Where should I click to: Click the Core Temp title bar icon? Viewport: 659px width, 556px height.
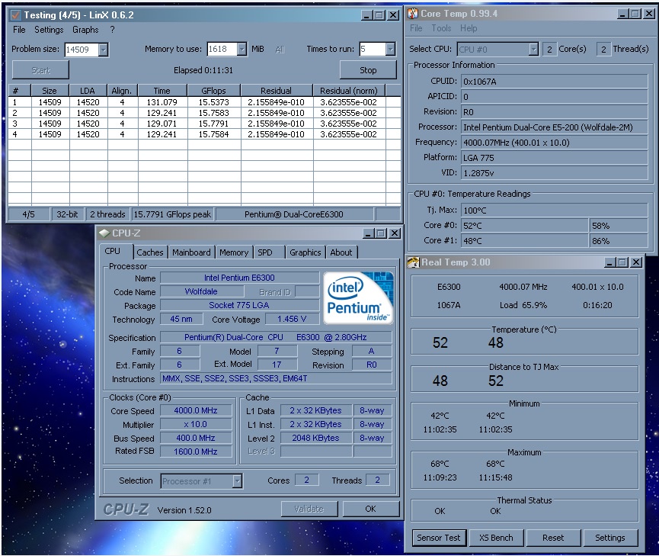(x=412, y=14)
